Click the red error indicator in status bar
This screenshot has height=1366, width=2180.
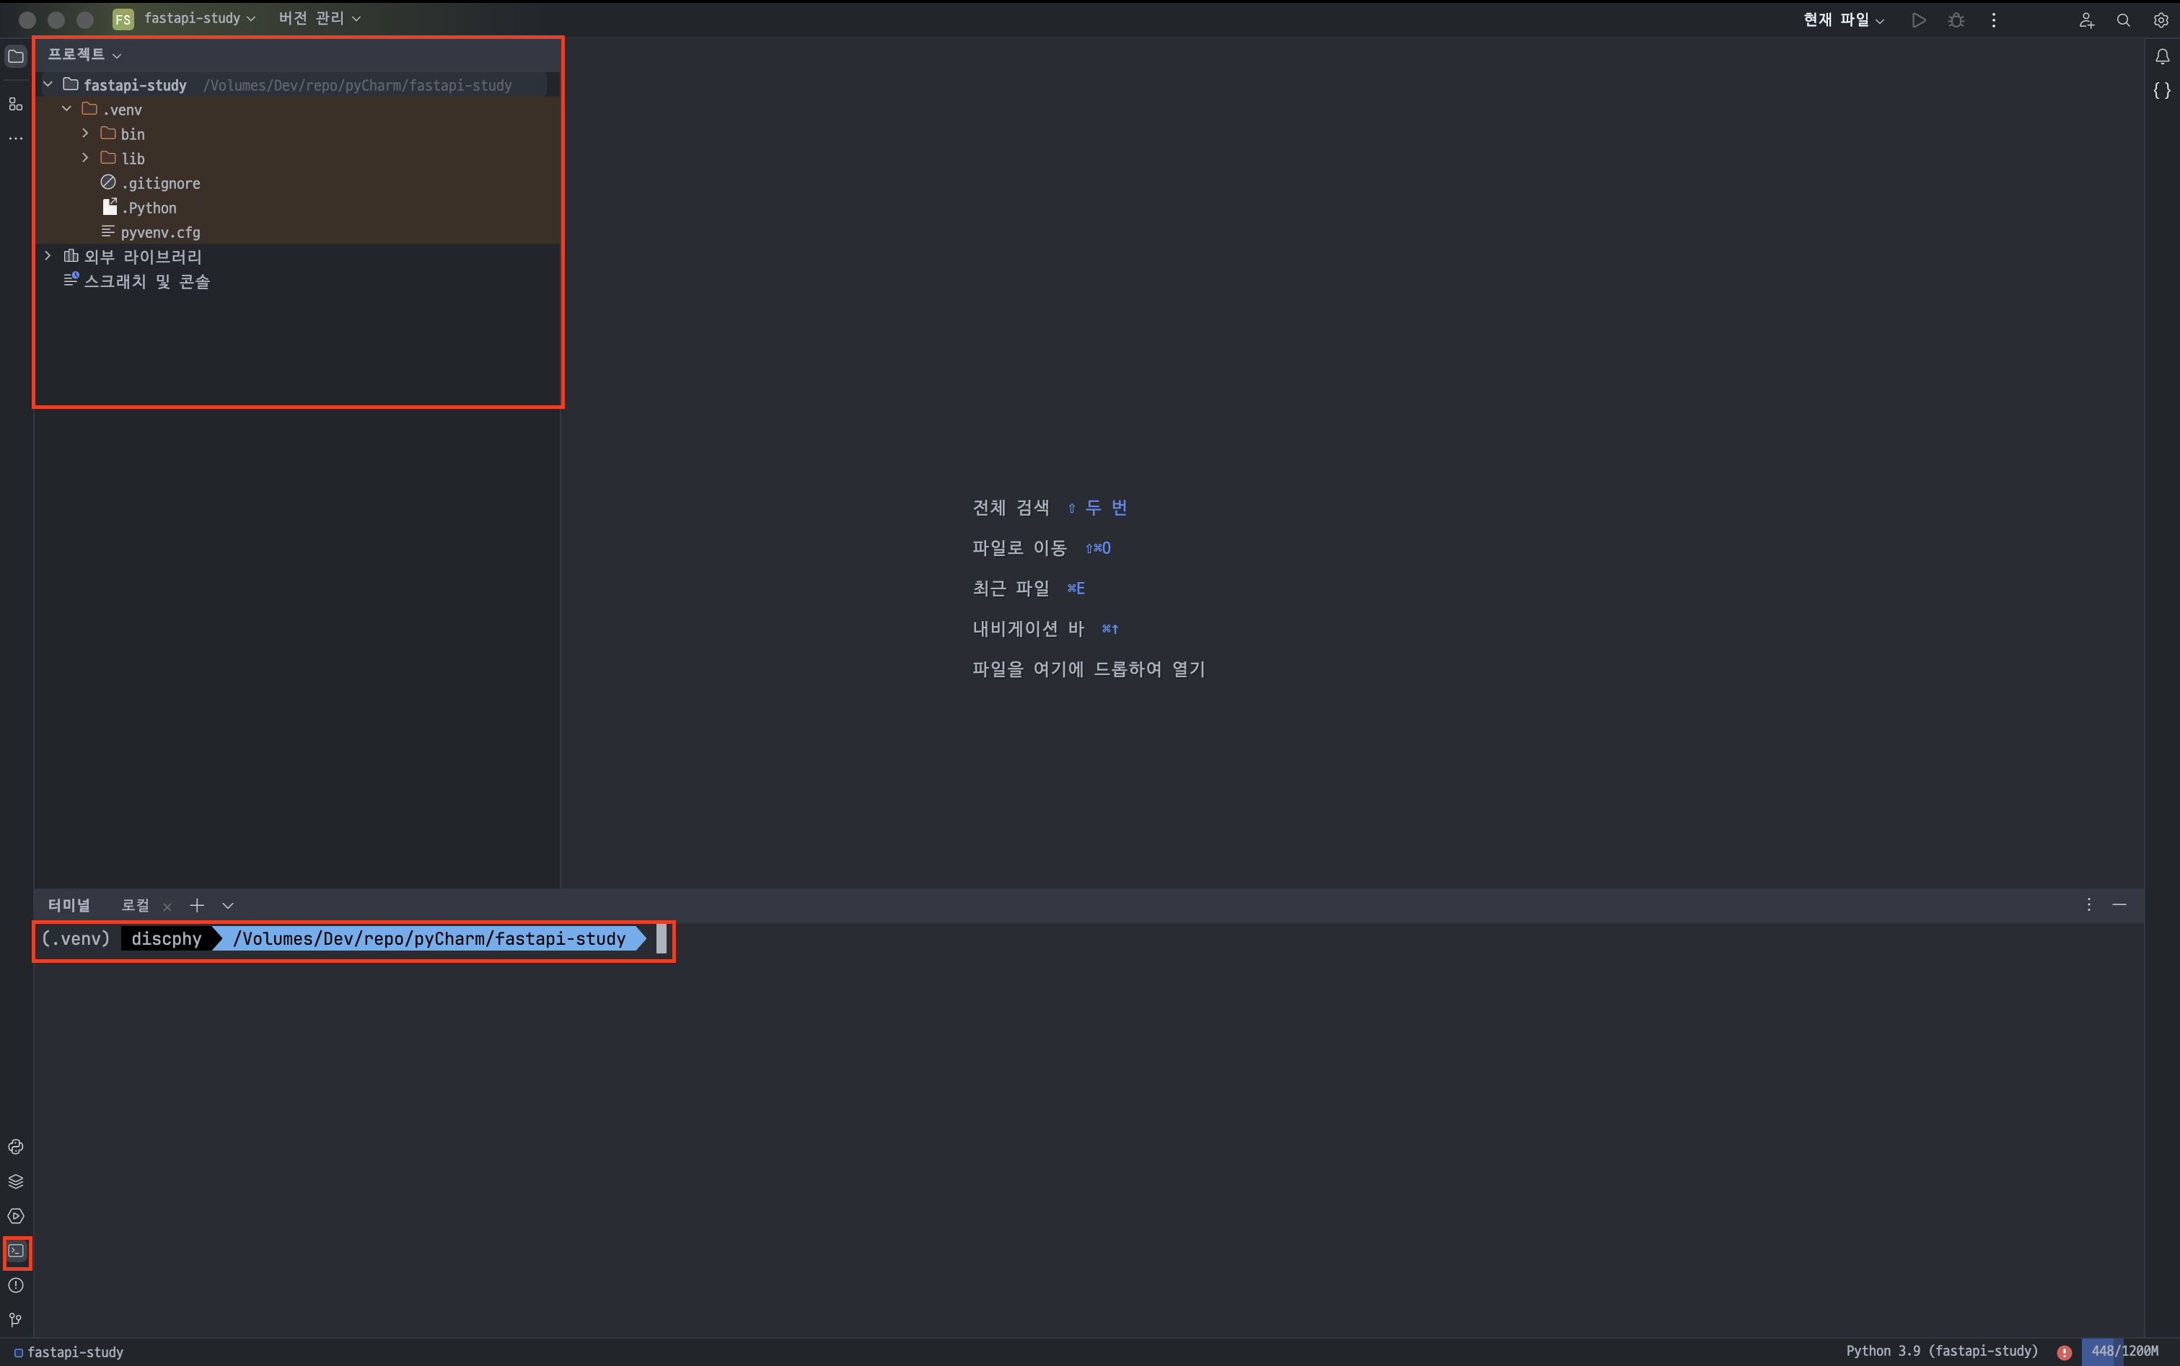coord(2065,1352)
